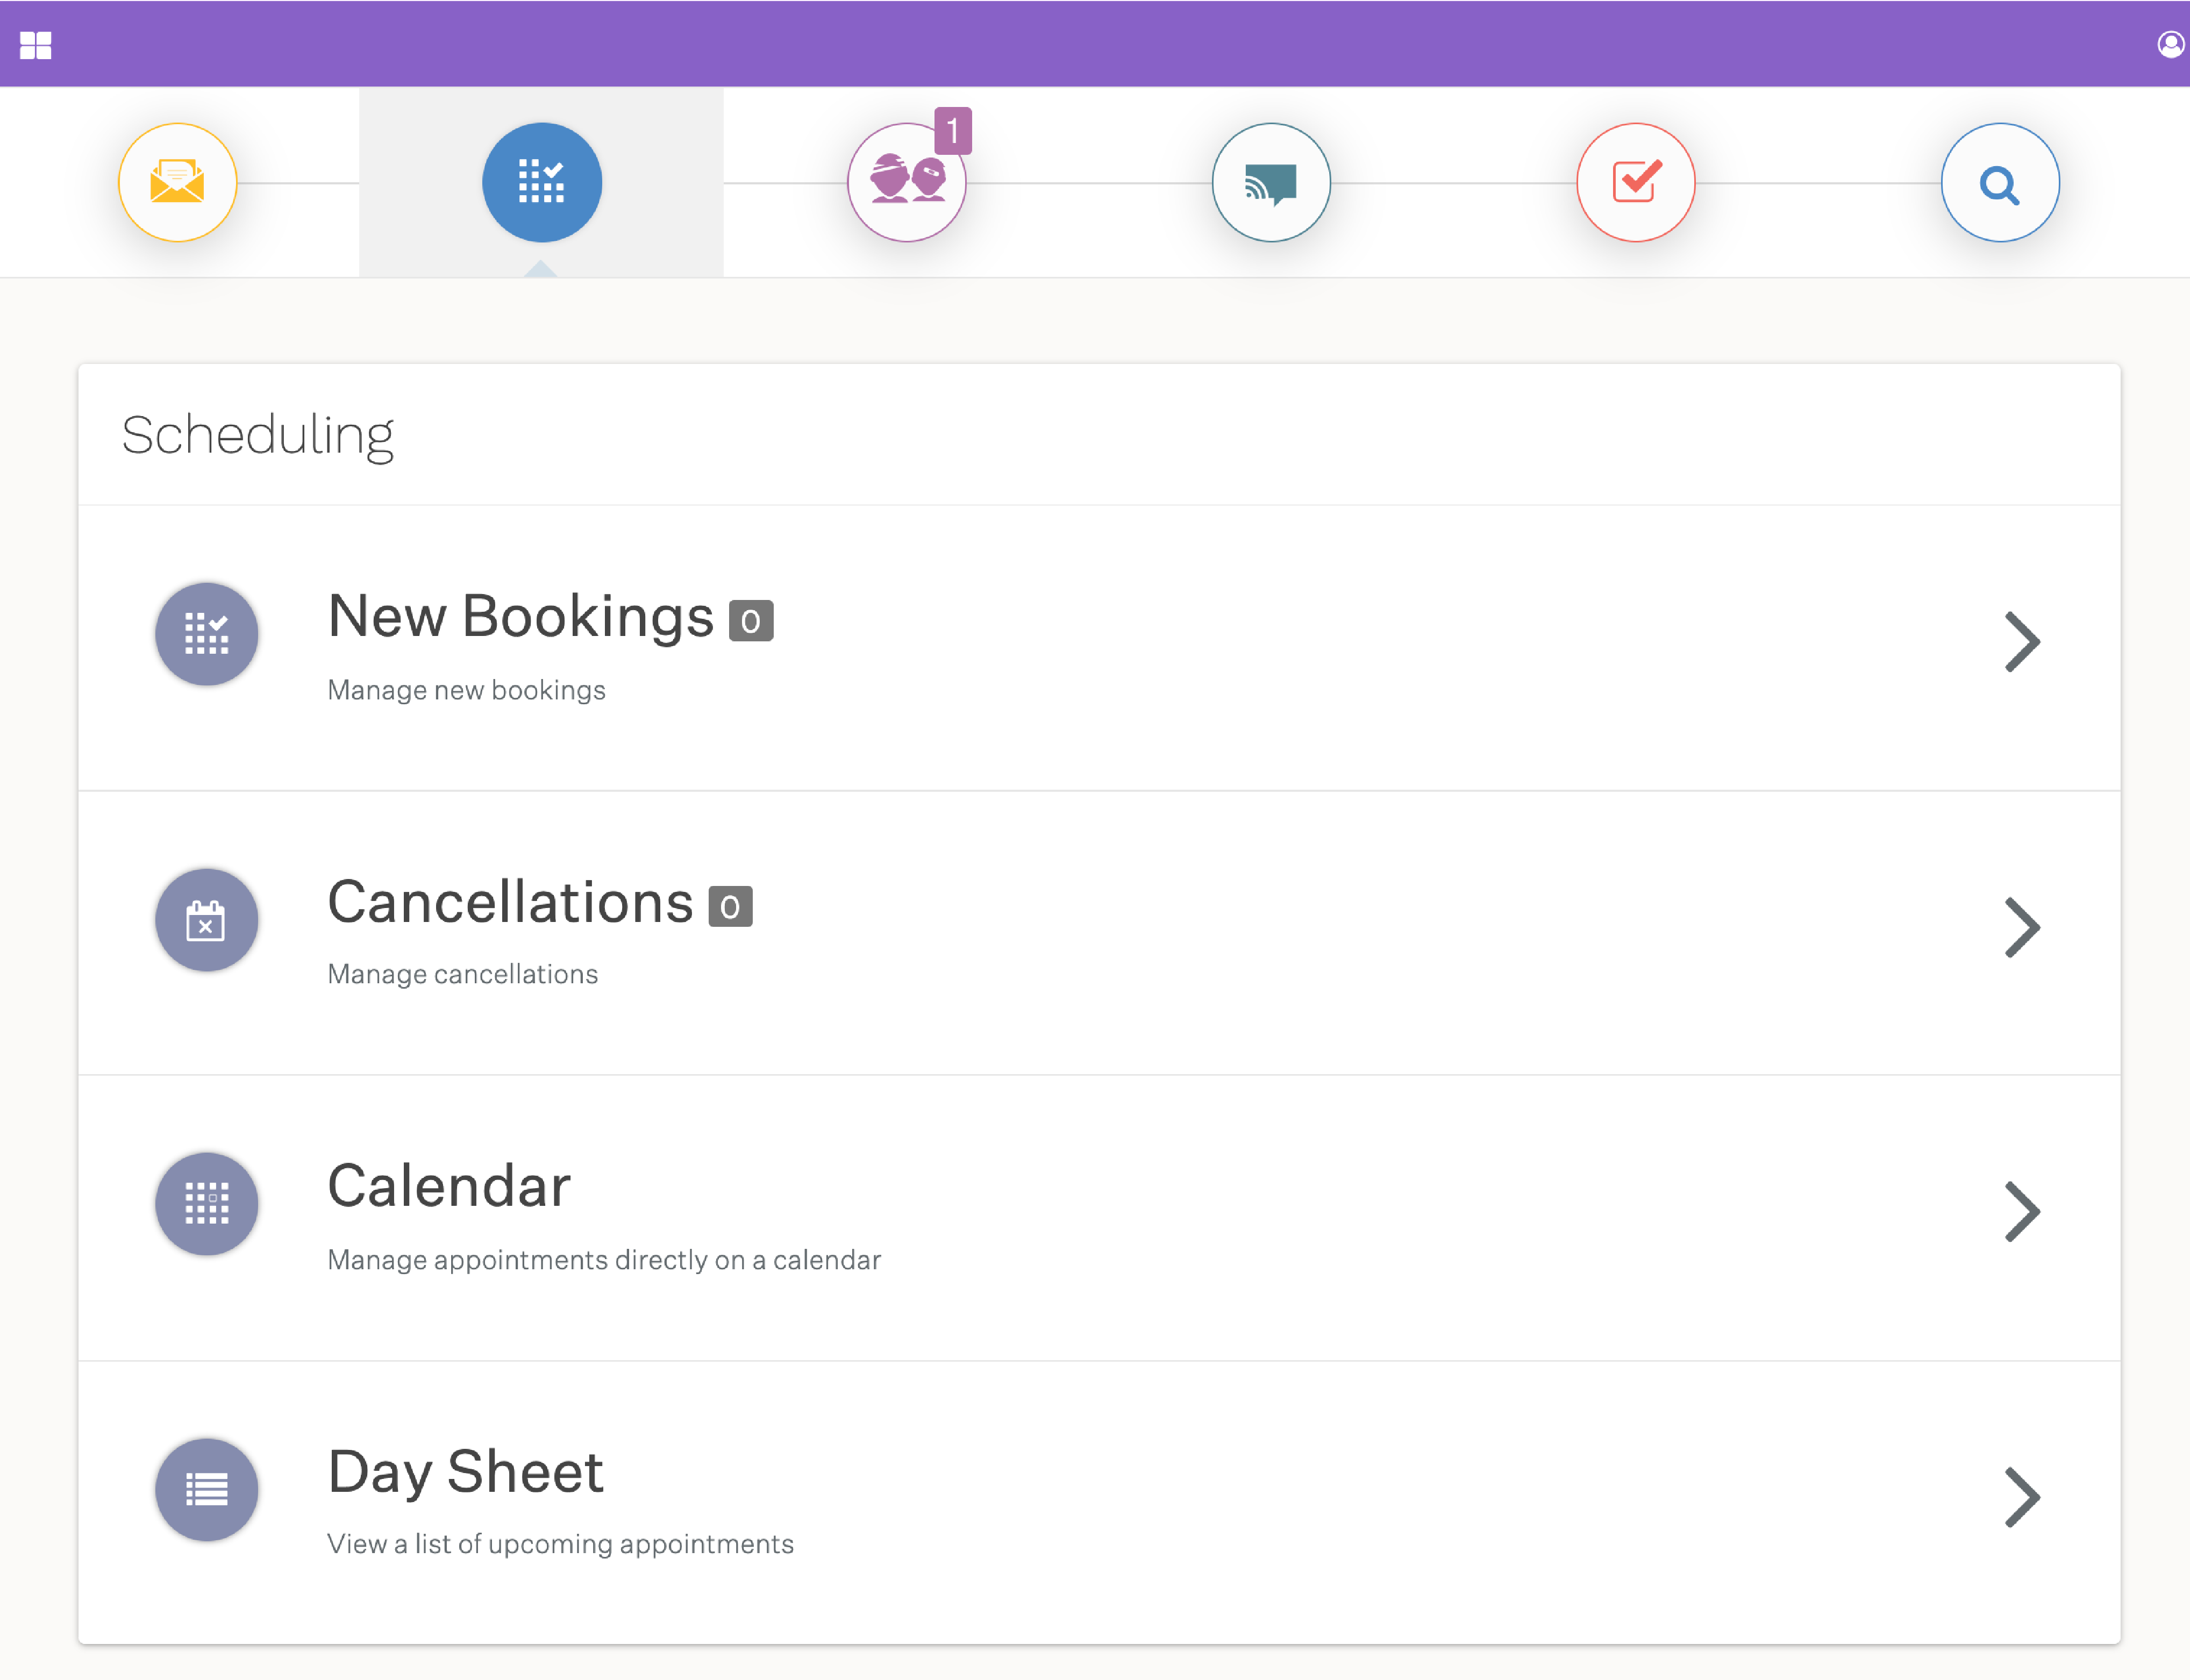Viewport: 2190px width, 1680px height.
Task: Open the red checkmark tasks icon
Action: (x=1636, y=182)
